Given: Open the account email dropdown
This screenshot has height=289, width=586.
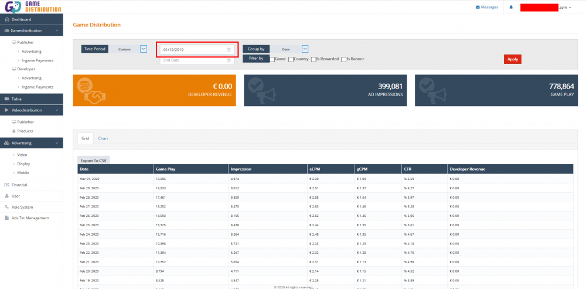Looking at the screenshot, I should [x=546, y=7].
